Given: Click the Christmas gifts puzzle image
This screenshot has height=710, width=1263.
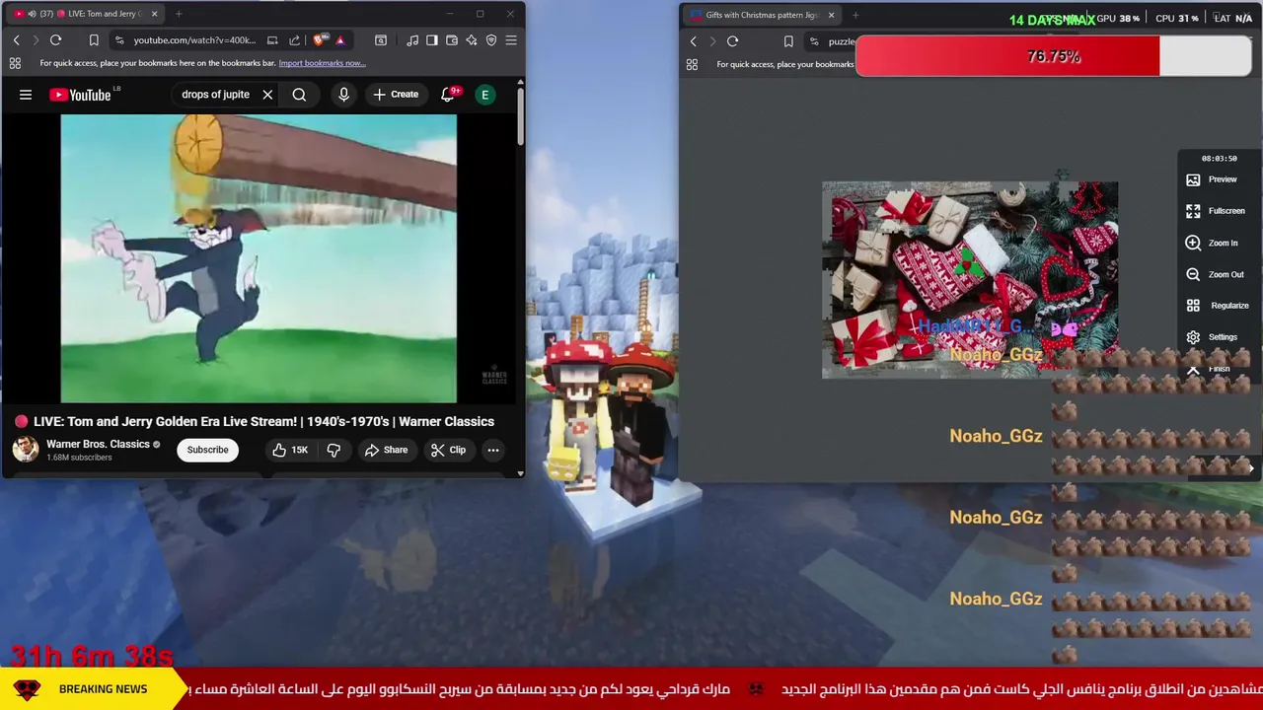Looking at the screenshot, I should click(x=970, y=280).
